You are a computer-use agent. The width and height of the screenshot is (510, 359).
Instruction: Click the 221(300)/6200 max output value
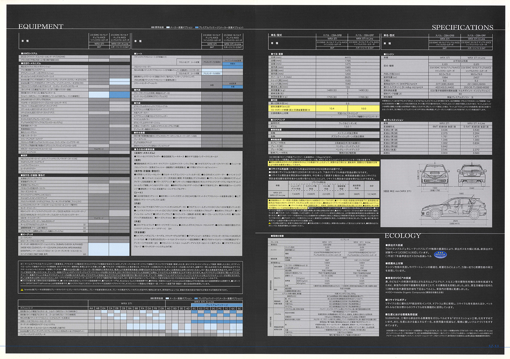(476, 84)
